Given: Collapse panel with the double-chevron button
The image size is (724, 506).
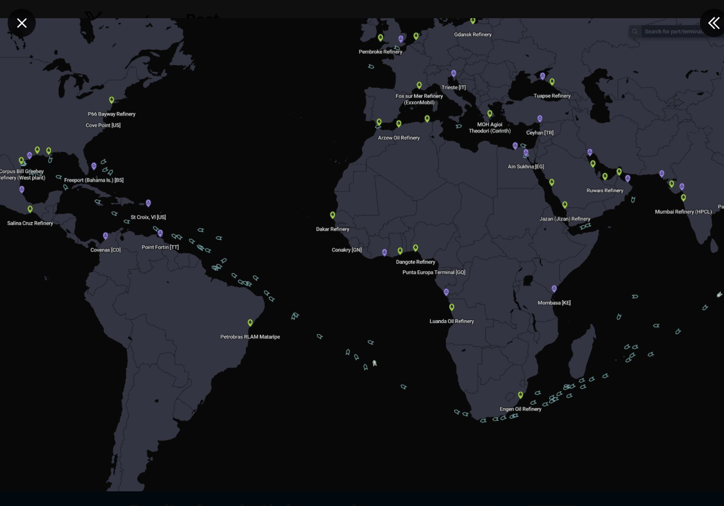Looking at the screenshot, I should 713,23.
